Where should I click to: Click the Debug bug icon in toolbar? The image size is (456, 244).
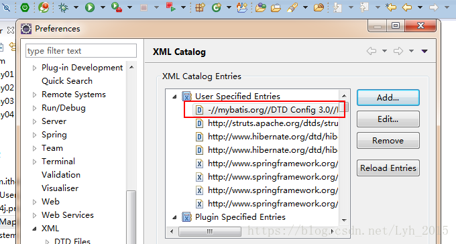tap(63, 7)
